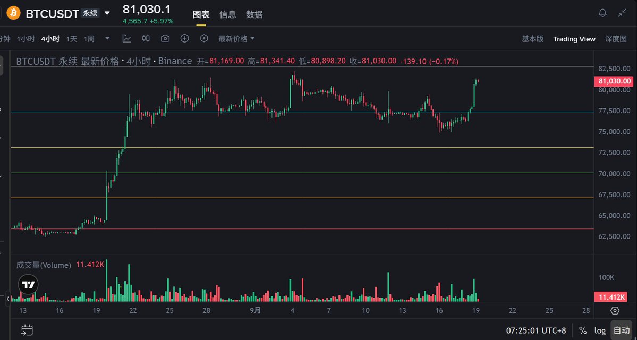Show the 深度图 depth chart

[616, 39]
